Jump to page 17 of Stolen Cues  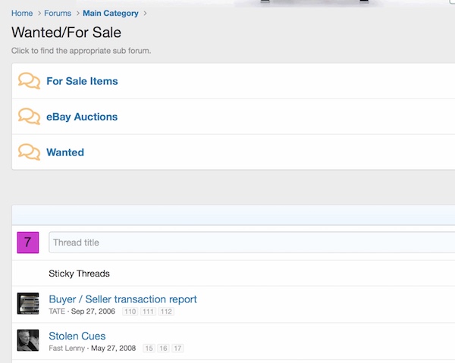pos(177,348)
